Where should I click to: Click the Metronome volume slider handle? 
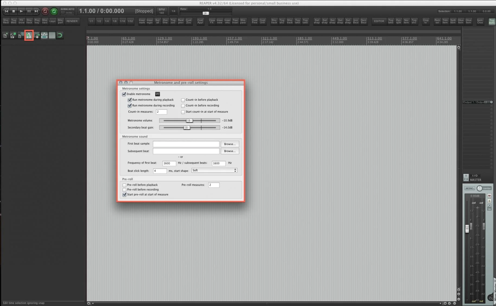189,121
